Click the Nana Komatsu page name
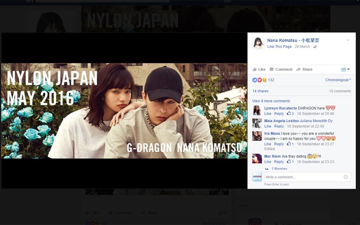This screenshot has width=360, height=225. pos(293,40)
